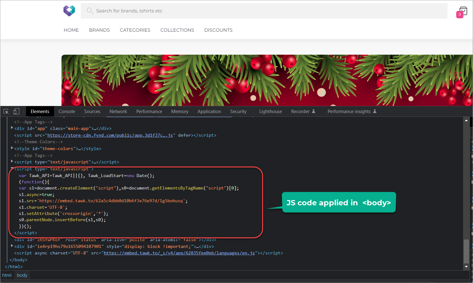This screenshot has width=473, height=283.
Task: Switch to the Performance insights tab
Action: [349, 112]
